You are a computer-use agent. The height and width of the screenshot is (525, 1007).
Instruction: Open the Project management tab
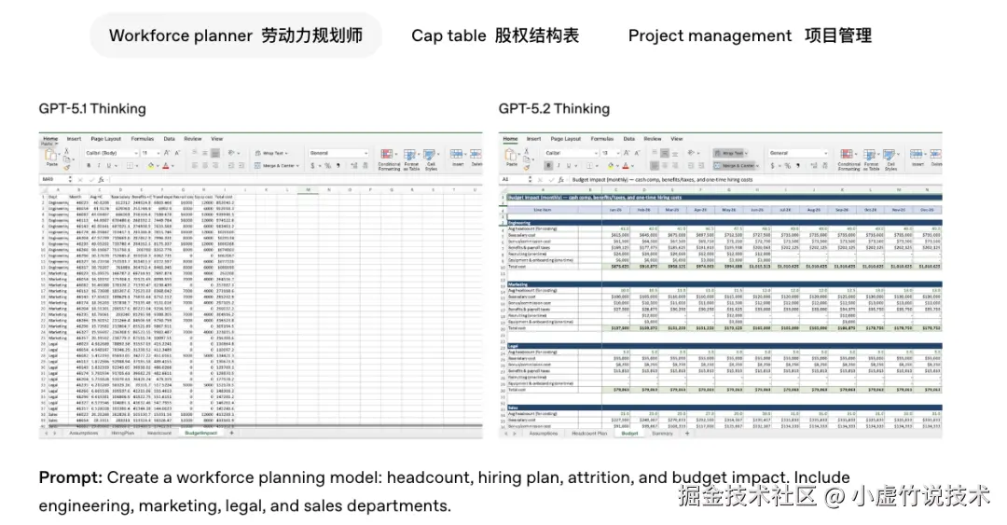(x=750, y=35)
